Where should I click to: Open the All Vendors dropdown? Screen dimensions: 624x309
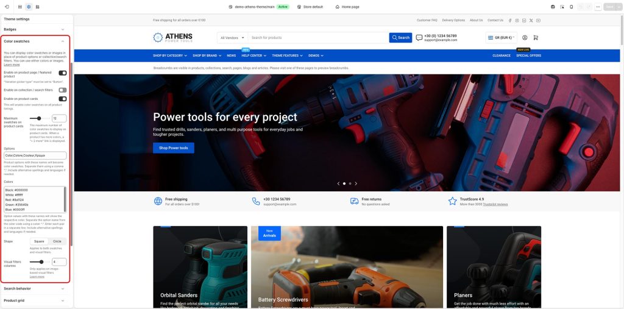(232, 38)
